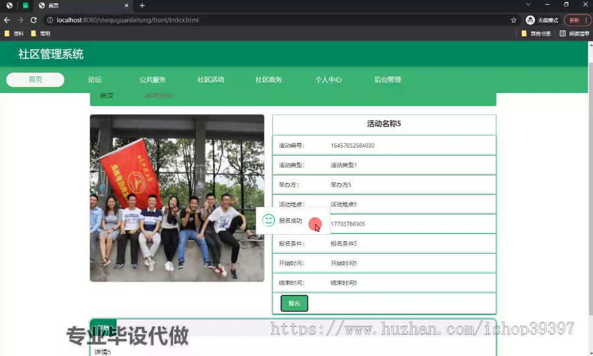Click the 报名 signup button
This screenshot has width=593, height=356.
295,303
